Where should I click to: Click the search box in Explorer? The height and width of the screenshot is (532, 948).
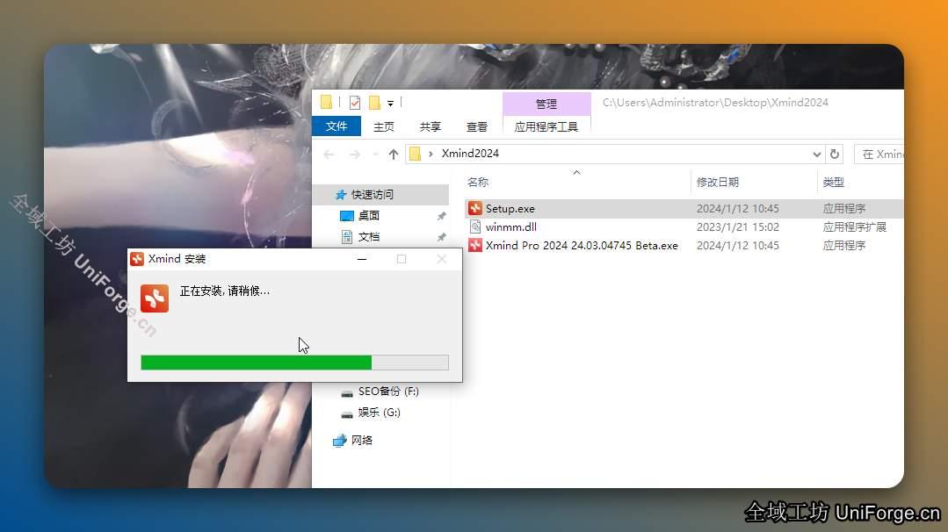pos(879,154)
